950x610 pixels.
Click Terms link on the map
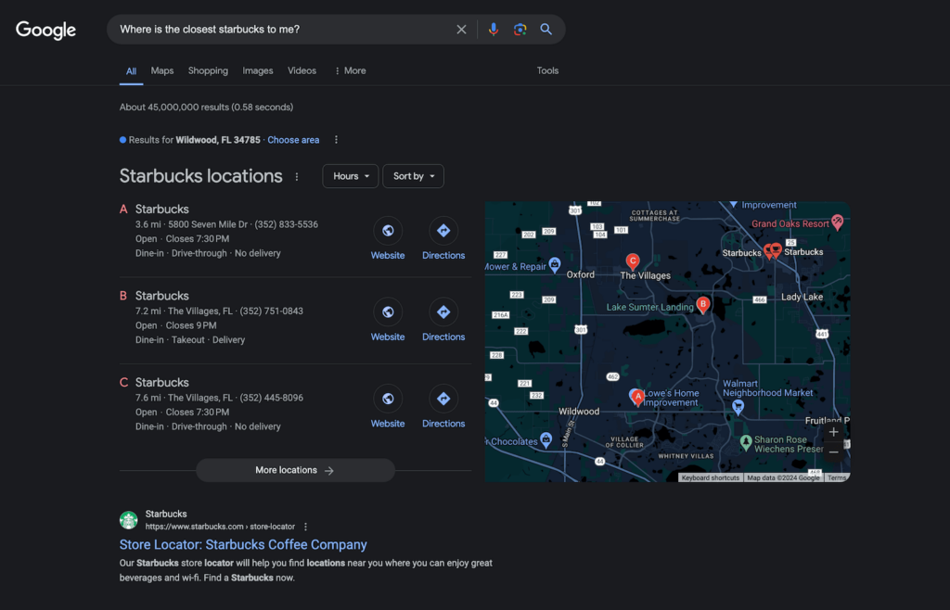(836, 478)
